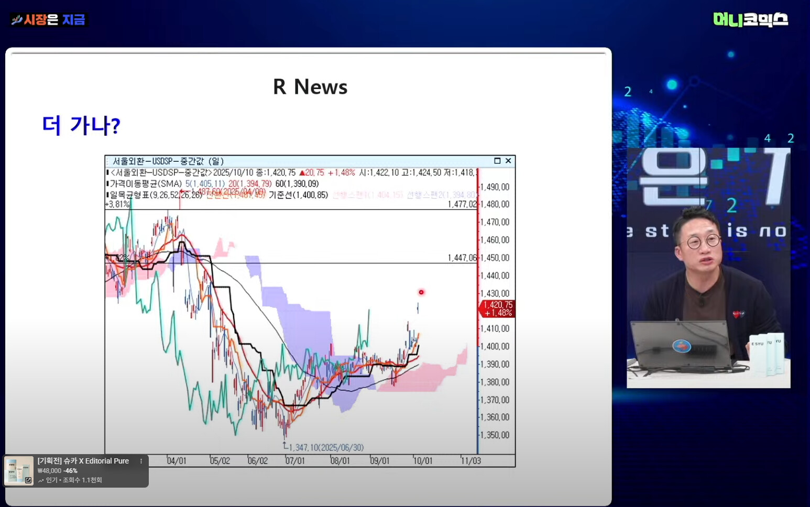Click the 시장은 지금 program logo
810x507 pixels.
coord(48,20)
